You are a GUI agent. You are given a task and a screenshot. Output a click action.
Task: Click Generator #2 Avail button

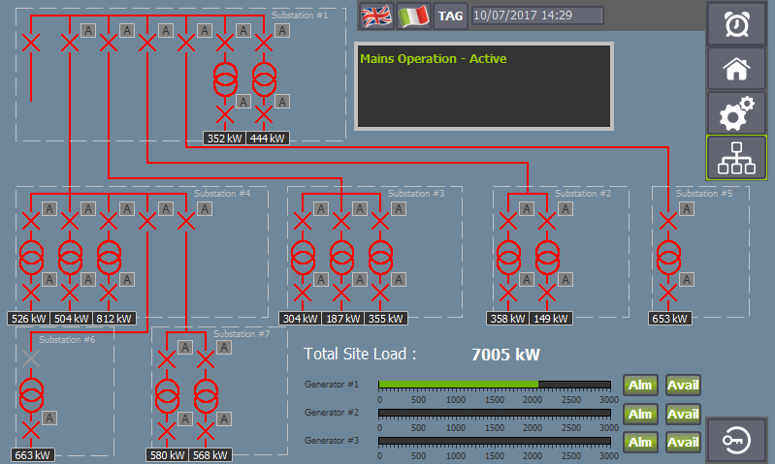point(683,414)
